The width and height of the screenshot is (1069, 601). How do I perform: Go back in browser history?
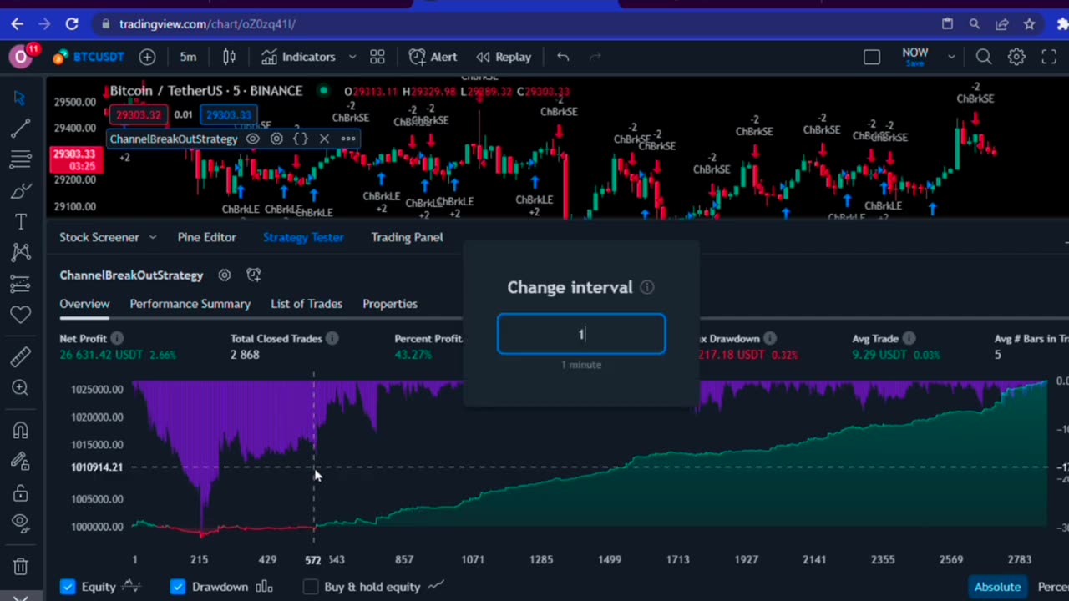pos(17,24)
